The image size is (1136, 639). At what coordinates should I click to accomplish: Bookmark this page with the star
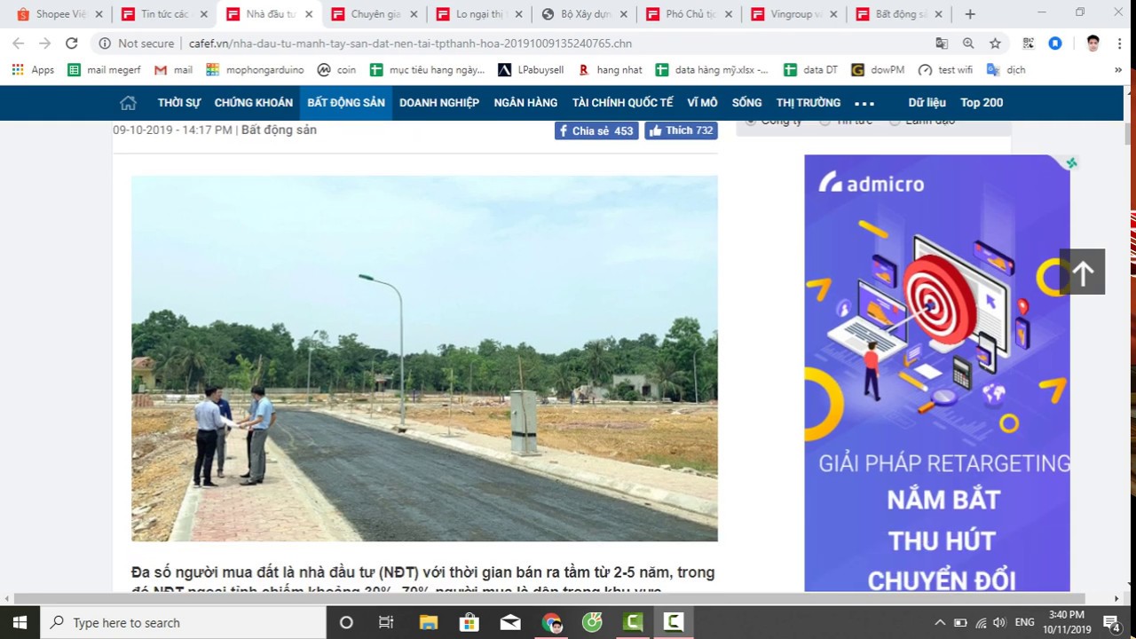pyautogui.click(x=995, y=43)
